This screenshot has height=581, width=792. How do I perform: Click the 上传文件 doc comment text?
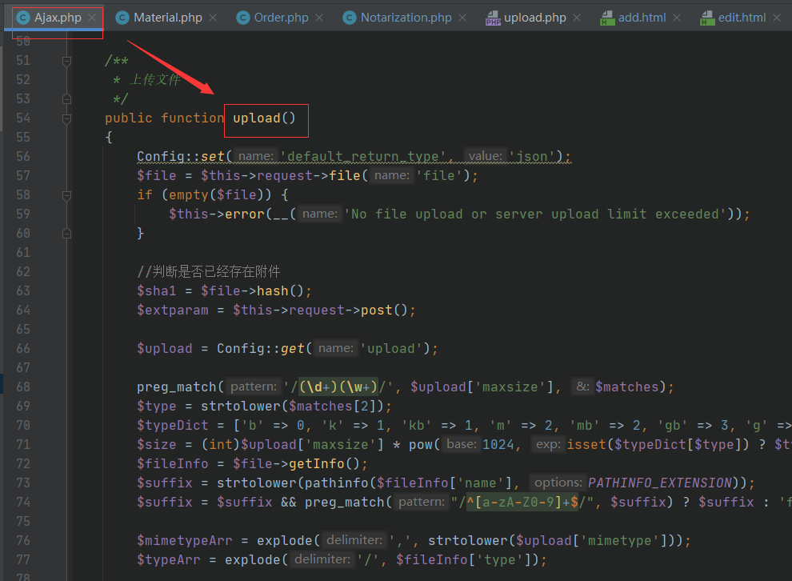point(155,80)
